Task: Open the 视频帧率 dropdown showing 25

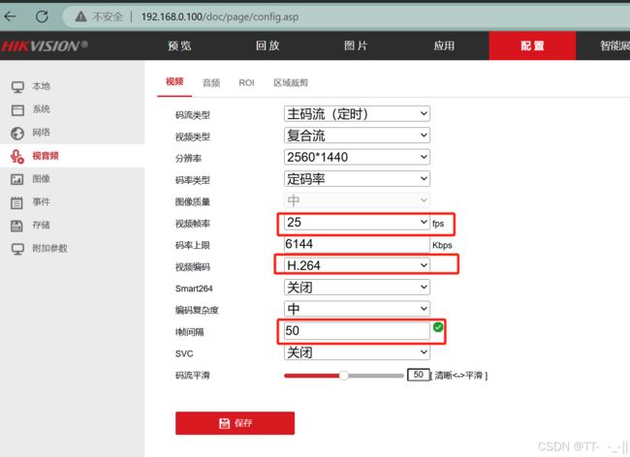Action: tap(357, 222)
